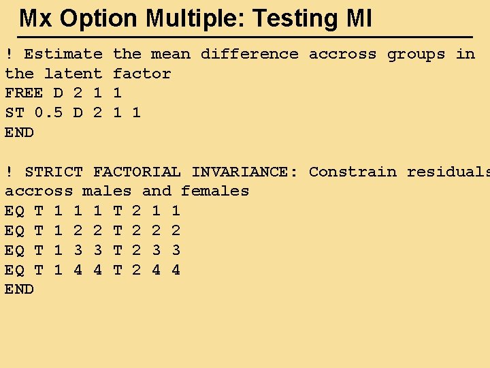Click the text "the latent factor"
The height and width of the screenshot is (368, 490).
pyautogui.click(x=88, y=74)
